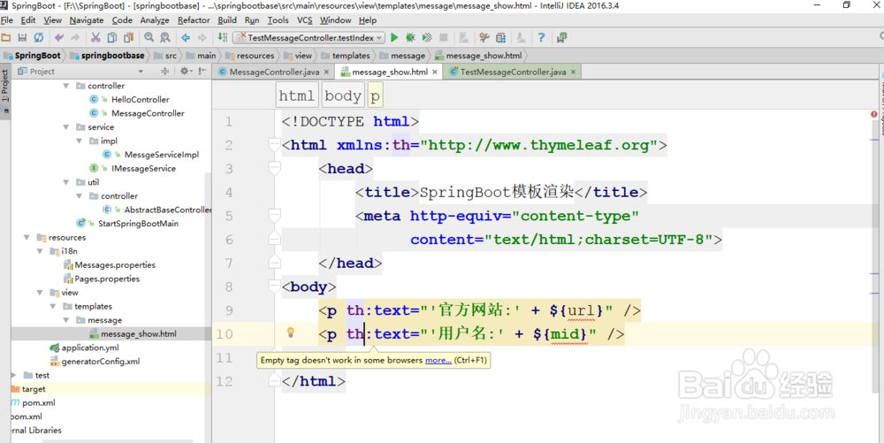884x443 pixels.
Task: Open the 1: Project side tool window tab
Action: 5,90
